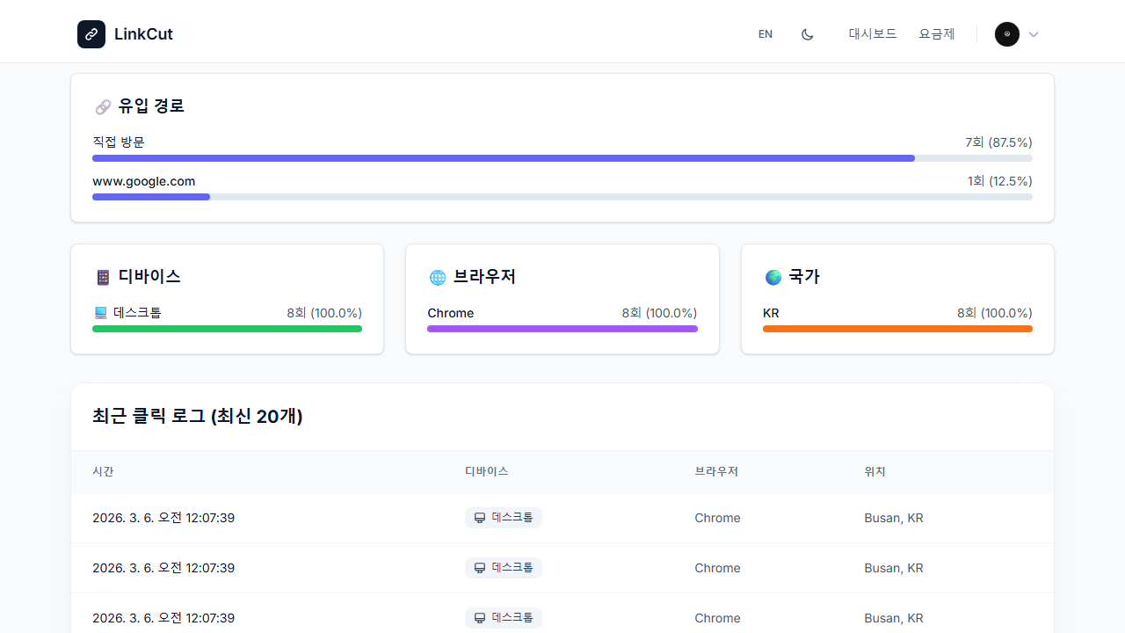Click the globe icon beside 브라우저
Screen dimensions: 1125x633
(438, 277)
